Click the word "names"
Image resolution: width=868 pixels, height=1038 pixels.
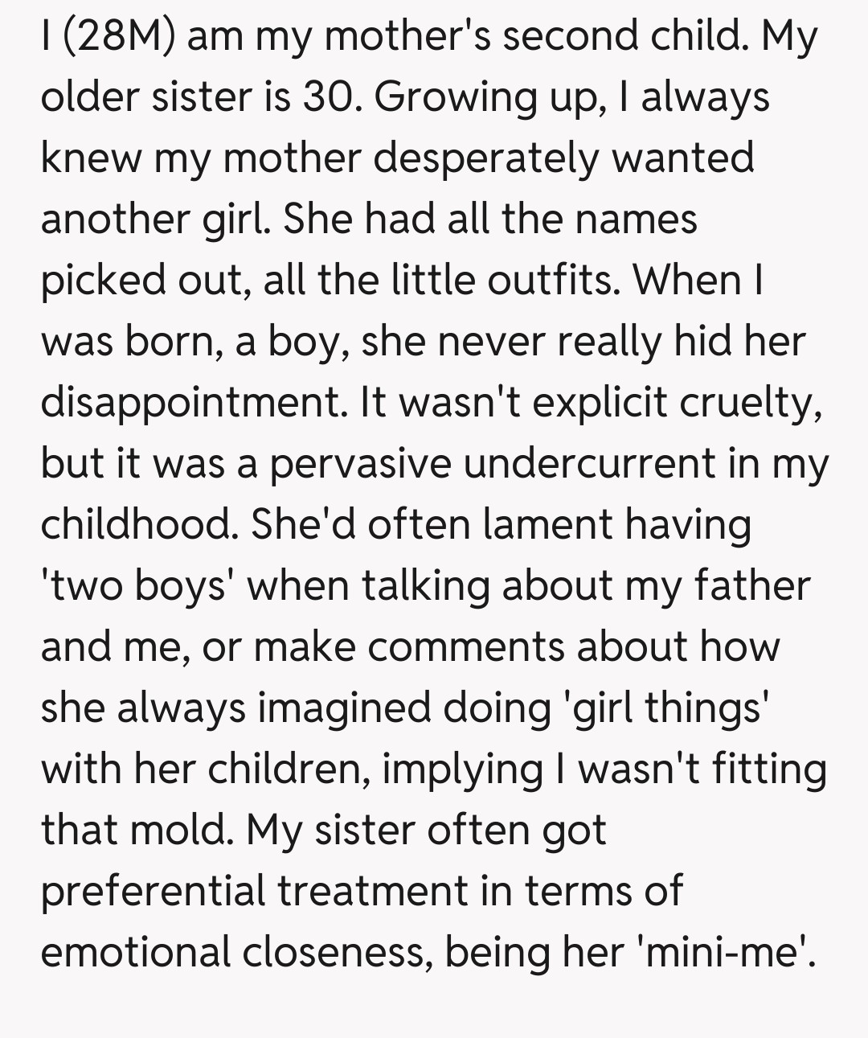coord(639,219)
